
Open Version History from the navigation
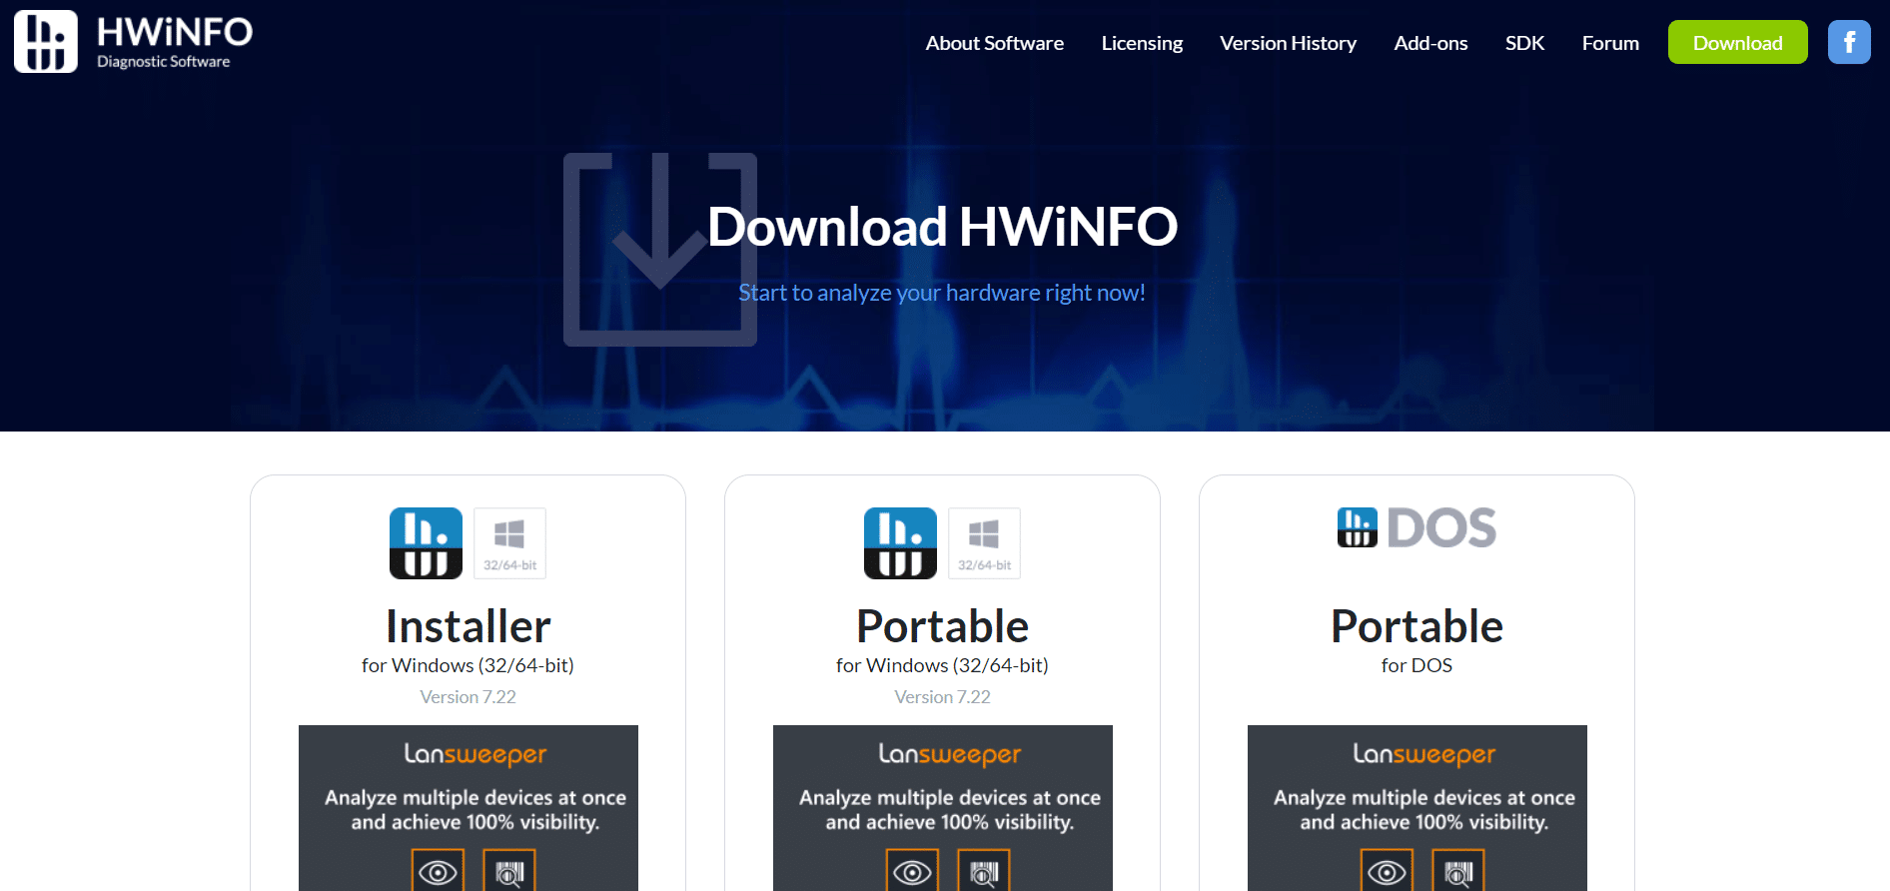click(1288, 43)
